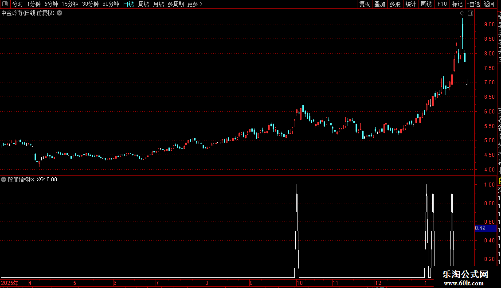
Task: Click month 10 on the time axis
Action: [299, 283]
